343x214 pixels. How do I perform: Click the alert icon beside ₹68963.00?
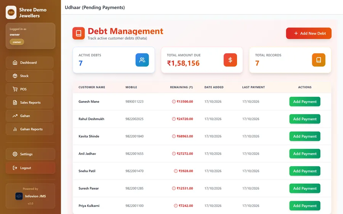point(174,136)
